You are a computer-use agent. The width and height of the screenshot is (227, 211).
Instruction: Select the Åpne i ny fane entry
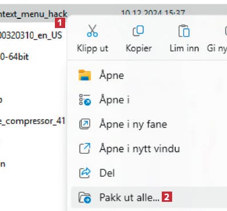[149, 124]
